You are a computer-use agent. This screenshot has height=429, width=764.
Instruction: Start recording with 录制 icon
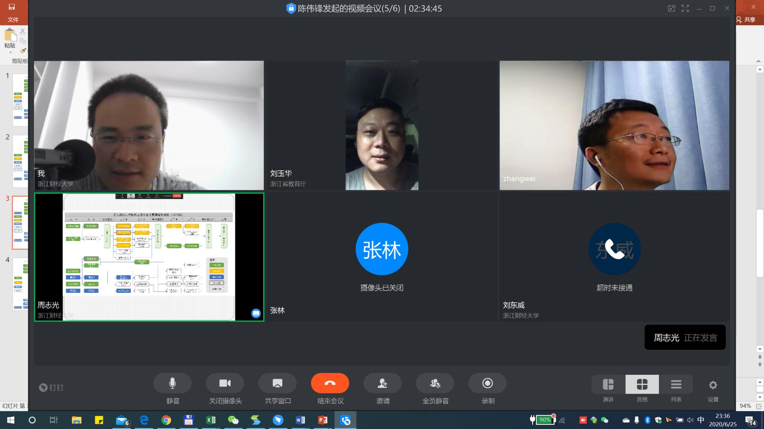[x=487, y=383]
